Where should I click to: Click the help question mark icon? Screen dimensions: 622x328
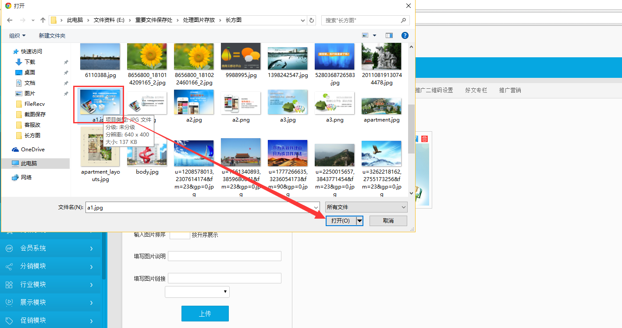coord(405,35)
